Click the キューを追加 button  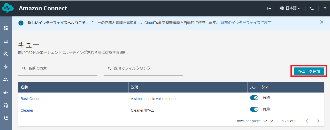coord(309,72)
